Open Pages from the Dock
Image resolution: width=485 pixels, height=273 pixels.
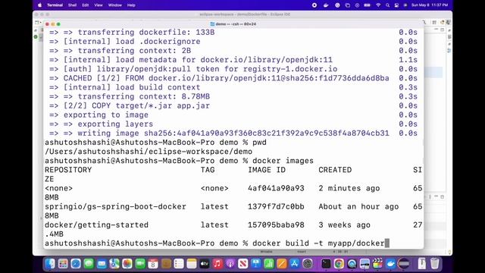pyautogui.click(x=282, y=264)
